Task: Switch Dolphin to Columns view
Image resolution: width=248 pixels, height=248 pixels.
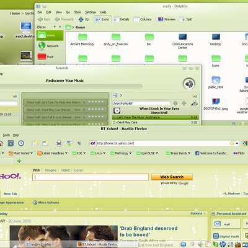Action: click(x=143, y=19)
